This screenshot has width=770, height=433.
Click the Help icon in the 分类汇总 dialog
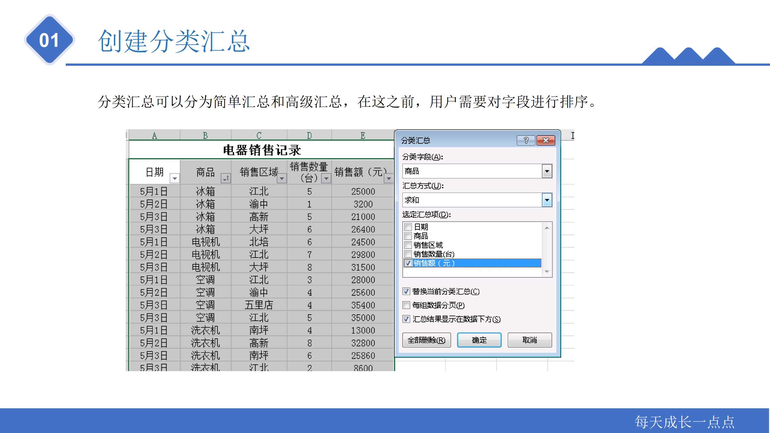526,140
